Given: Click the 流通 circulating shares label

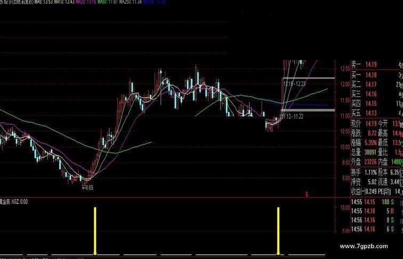Looking at the screenshot, I should [383, 182].
